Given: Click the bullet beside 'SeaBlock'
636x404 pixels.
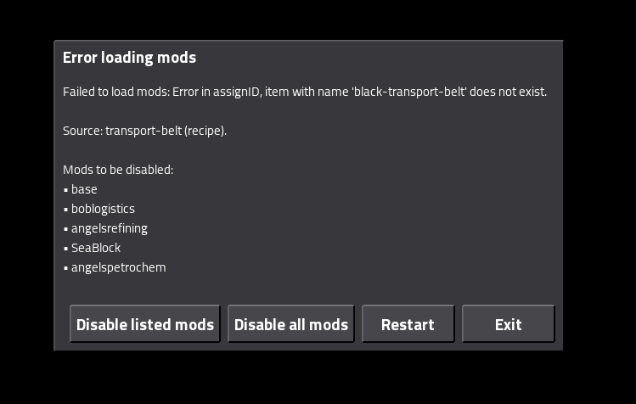Looking at the screenshot, I should pos(65,249).
